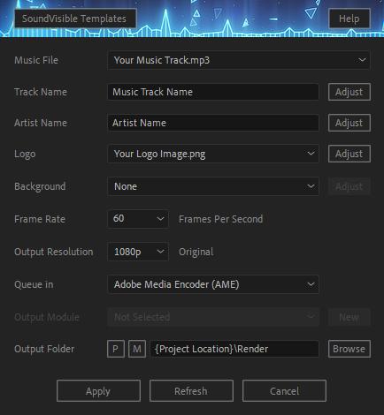Open the Background dropdown set to None
This screenshot has height=415, width=384.
click(x=213, y=186)
